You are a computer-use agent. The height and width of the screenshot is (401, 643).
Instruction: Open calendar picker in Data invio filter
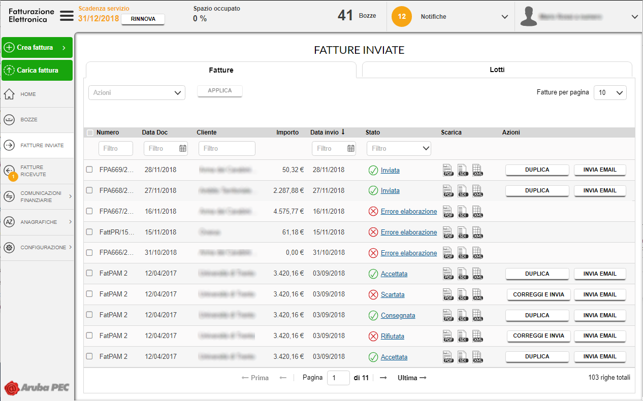click(351, 149)
